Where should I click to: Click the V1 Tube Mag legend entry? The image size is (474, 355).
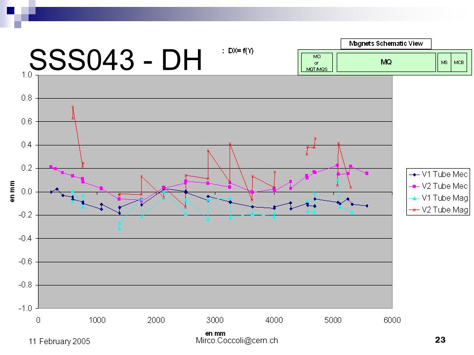[438, 198]
